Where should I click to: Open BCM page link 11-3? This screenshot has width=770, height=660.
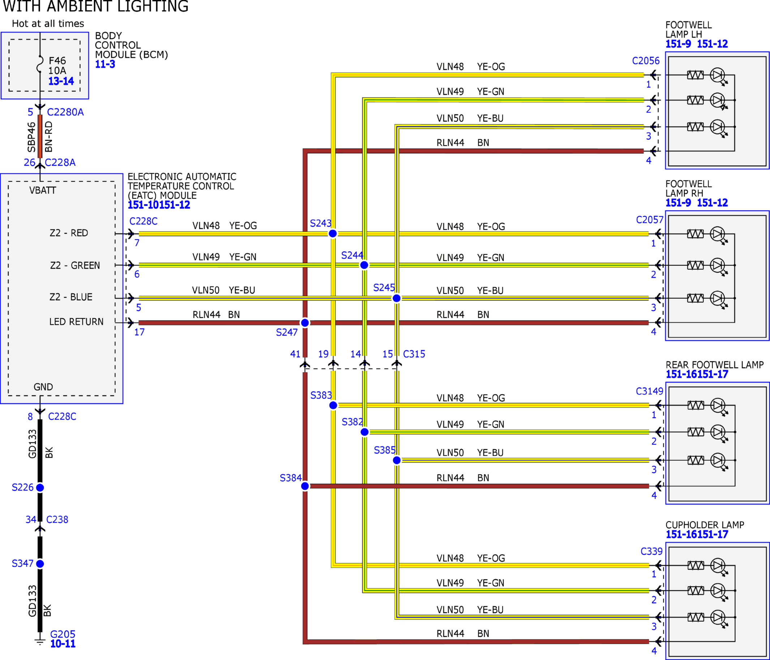point(105,64)
